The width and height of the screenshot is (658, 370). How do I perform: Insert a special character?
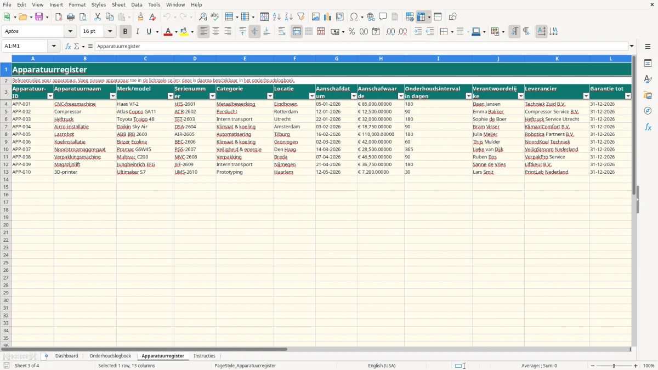[x=354, y=17]
